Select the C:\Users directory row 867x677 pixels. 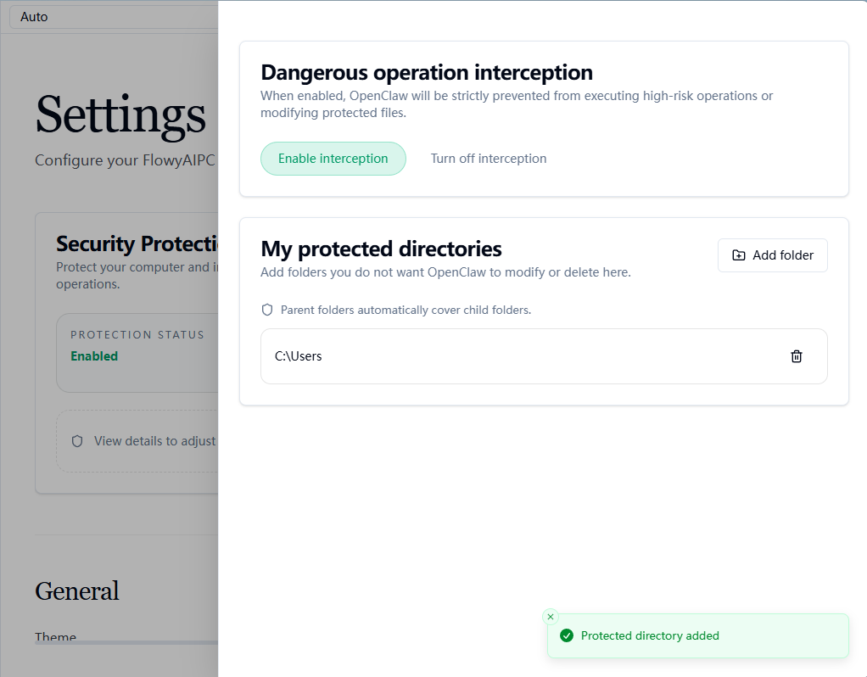click(x=544, y=356)
